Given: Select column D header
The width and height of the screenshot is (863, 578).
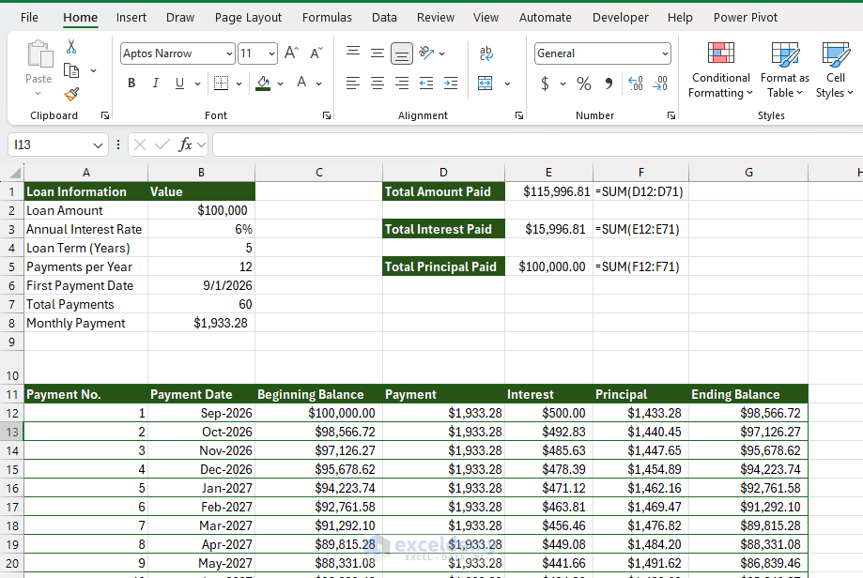Looking at the screenshot, I should coord(443,173).
